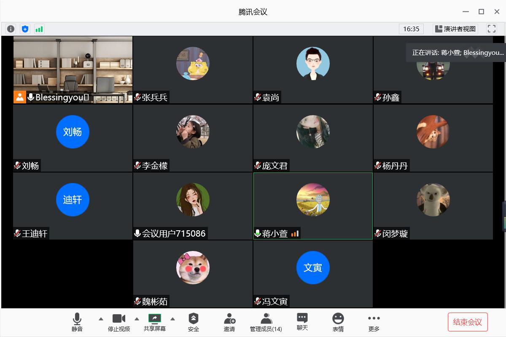
Task: Expand video options arrow beside 停止视频
Action: tap(137, 319)
